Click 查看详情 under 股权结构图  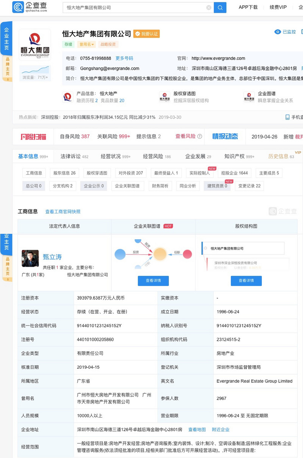click(246, 280)
